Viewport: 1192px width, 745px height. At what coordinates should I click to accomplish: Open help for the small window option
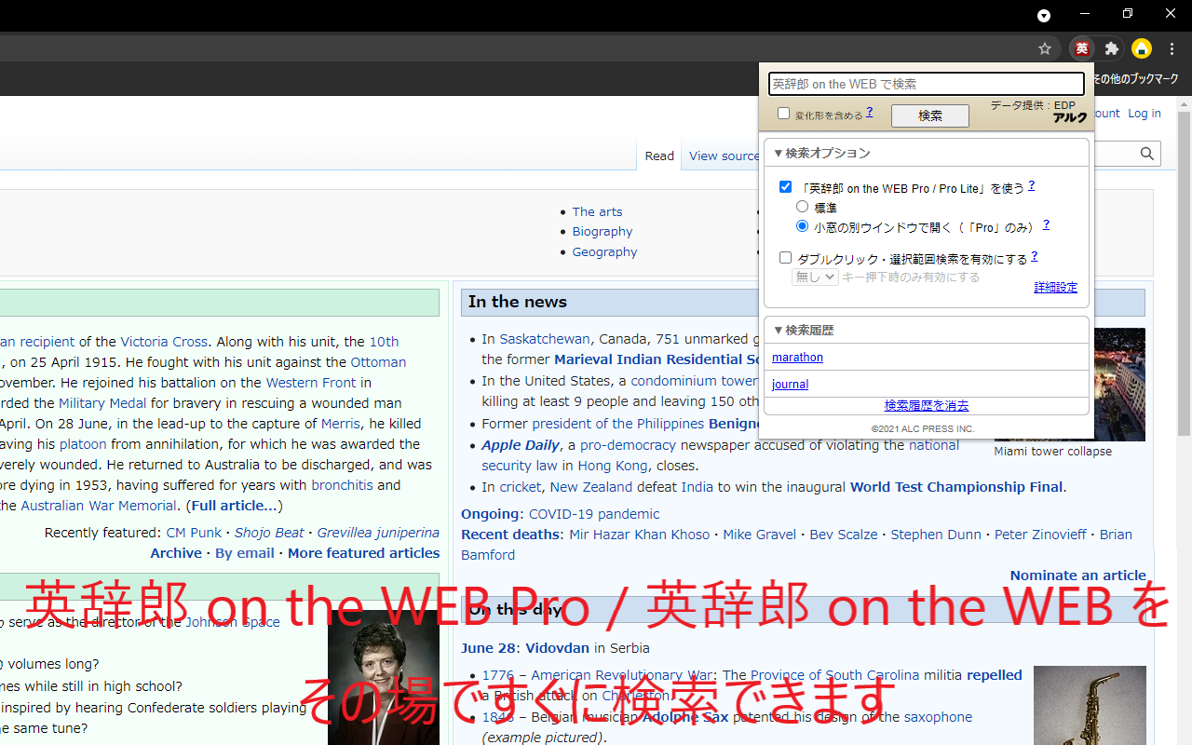tap(1046, 225)
